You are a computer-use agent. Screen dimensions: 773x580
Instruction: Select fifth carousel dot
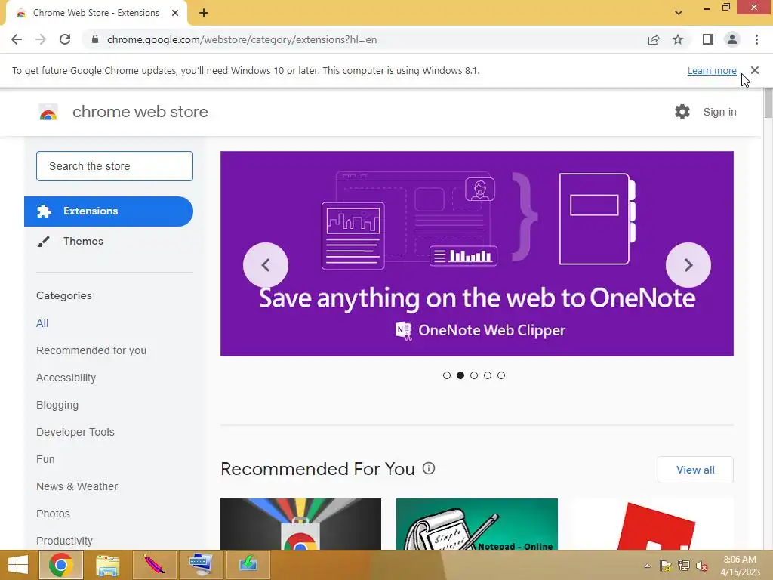pos(501,375)
